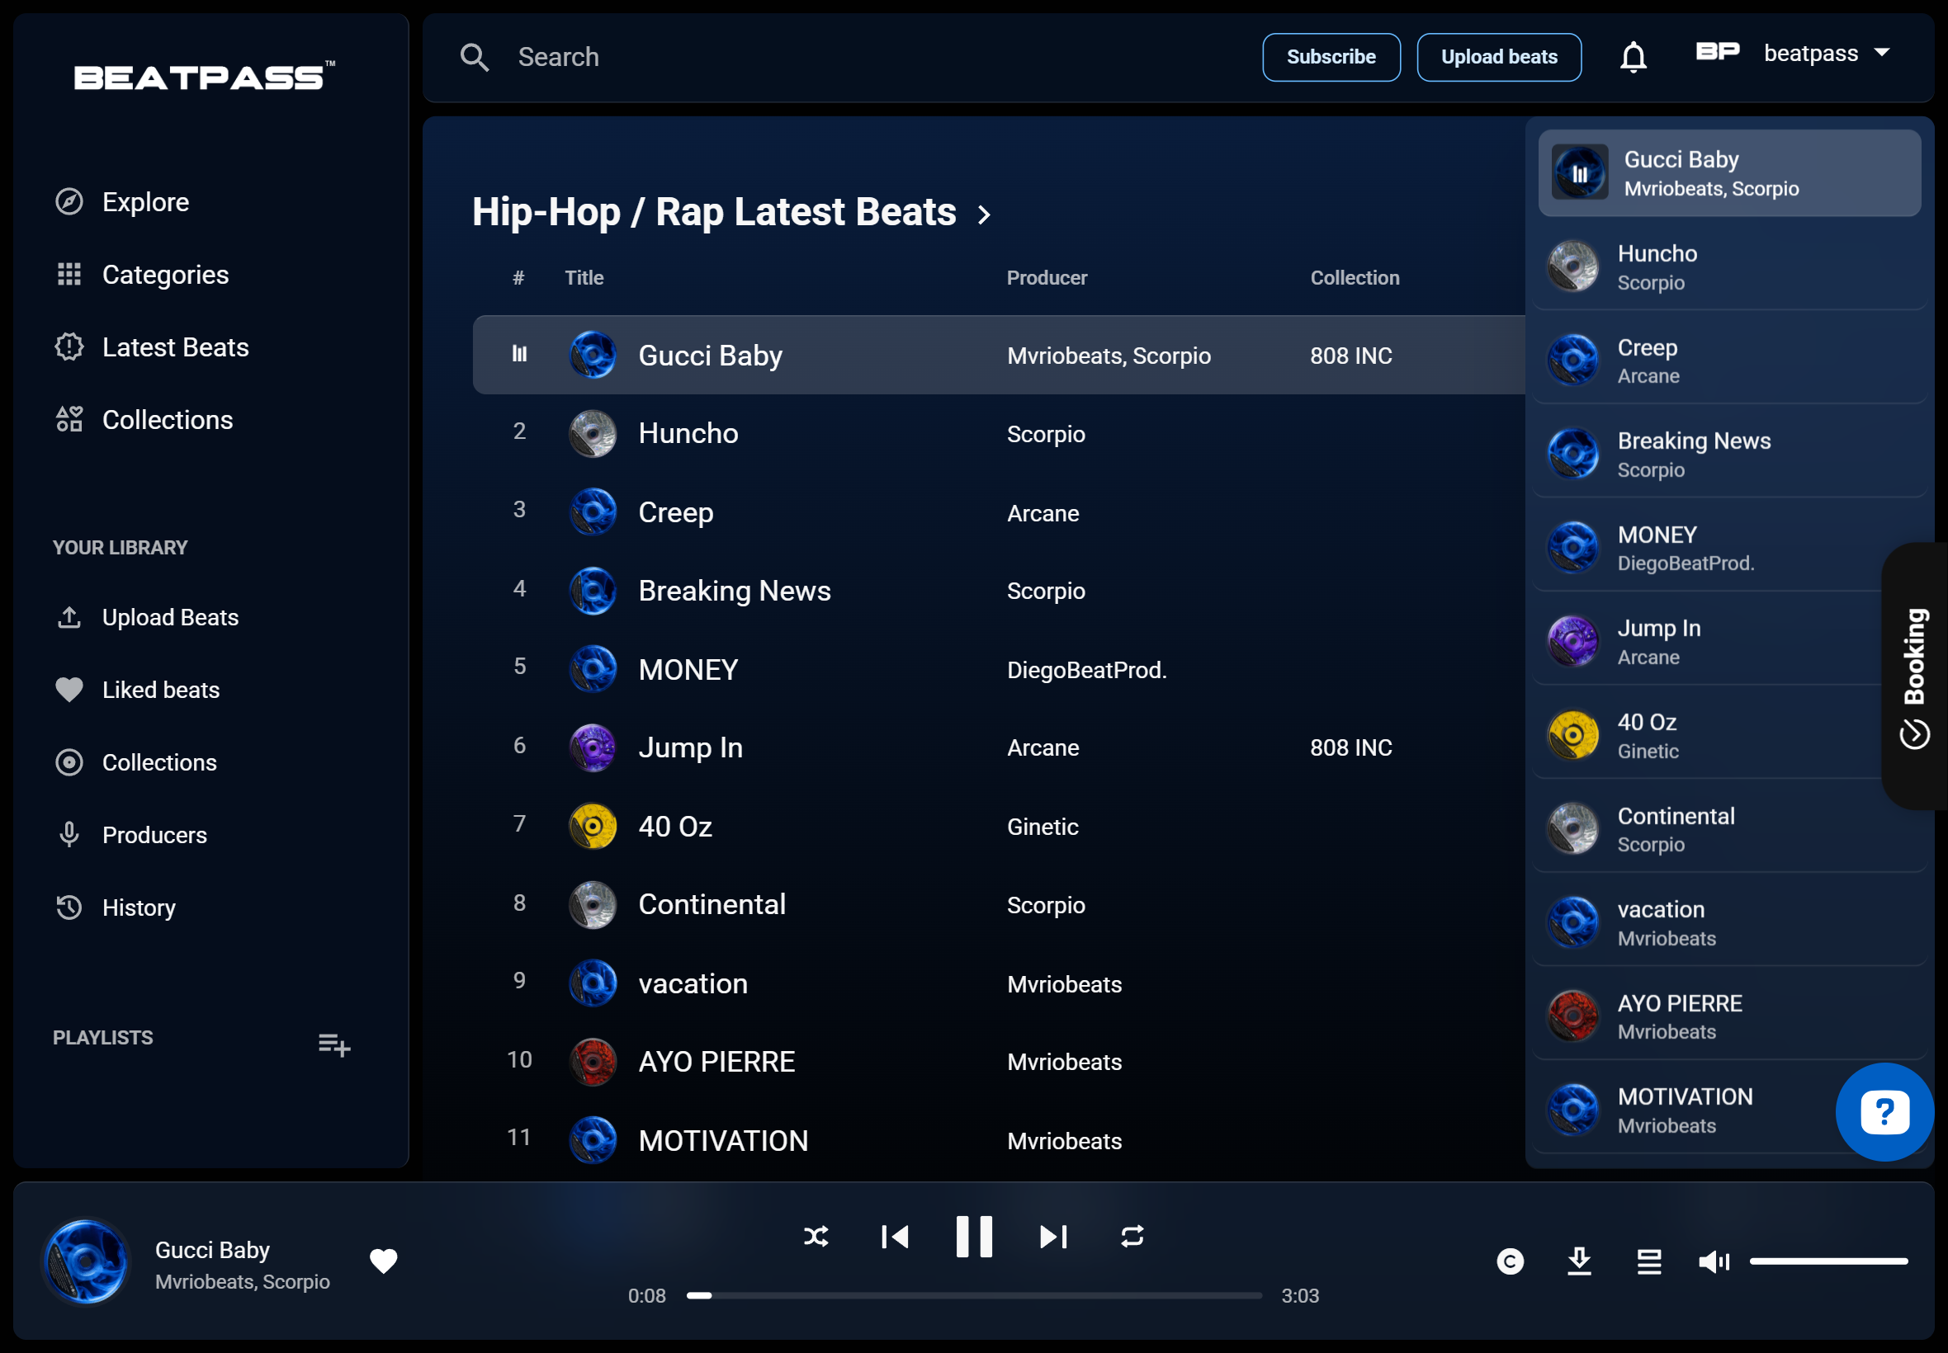
Task: Click the license C icon in player
Action: point(1510,1261)
